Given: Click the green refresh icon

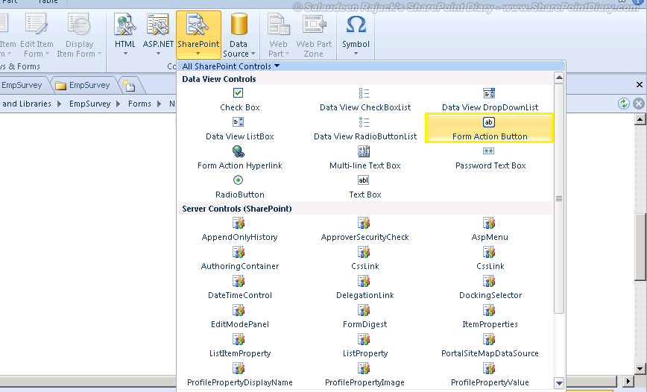Looking at the screenshot, I should 623,104.
